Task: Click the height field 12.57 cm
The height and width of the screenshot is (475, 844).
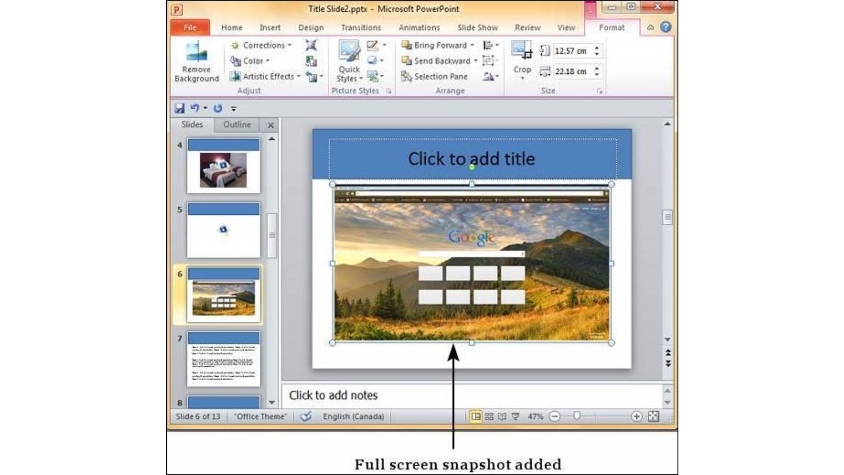Action: (x=572, y=51)
